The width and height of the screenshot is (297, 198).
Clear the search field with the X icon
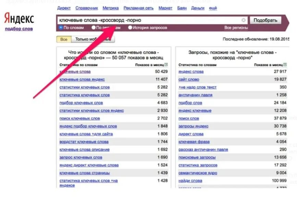[x=244, y=20]
